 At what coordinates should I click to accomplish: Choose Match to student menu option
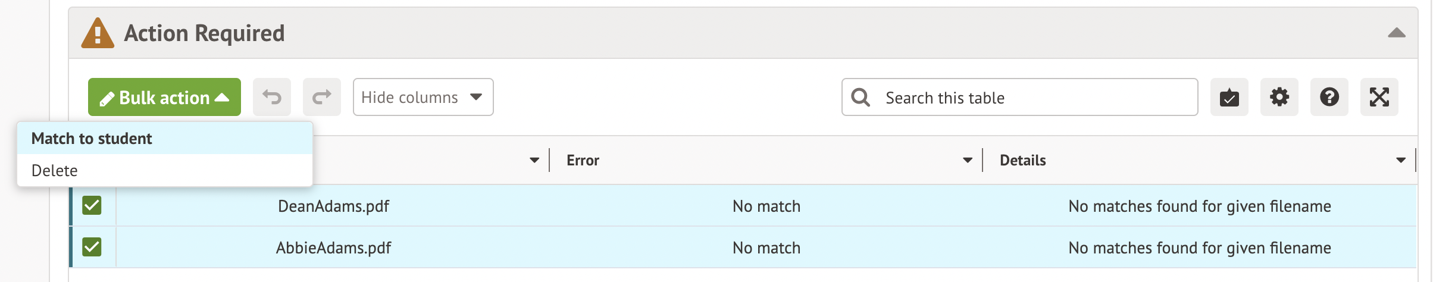(x=92, y=139)
